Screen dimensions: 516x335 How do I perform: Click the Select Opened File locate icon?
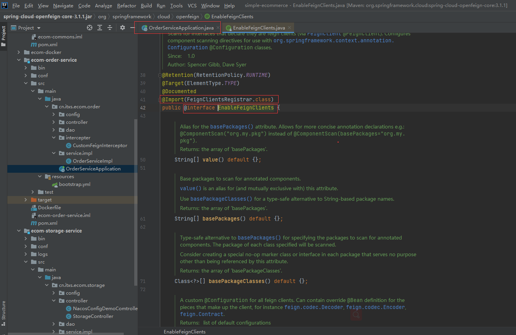[x=90, y=28]
